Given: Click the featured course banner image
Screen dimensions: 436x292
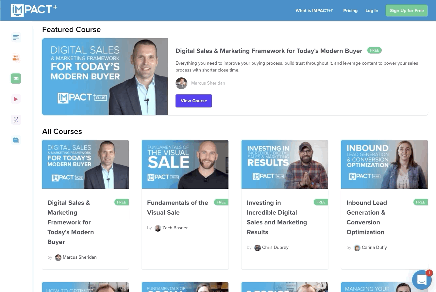Looking at the screenshot, I should [x=105, y=77].
